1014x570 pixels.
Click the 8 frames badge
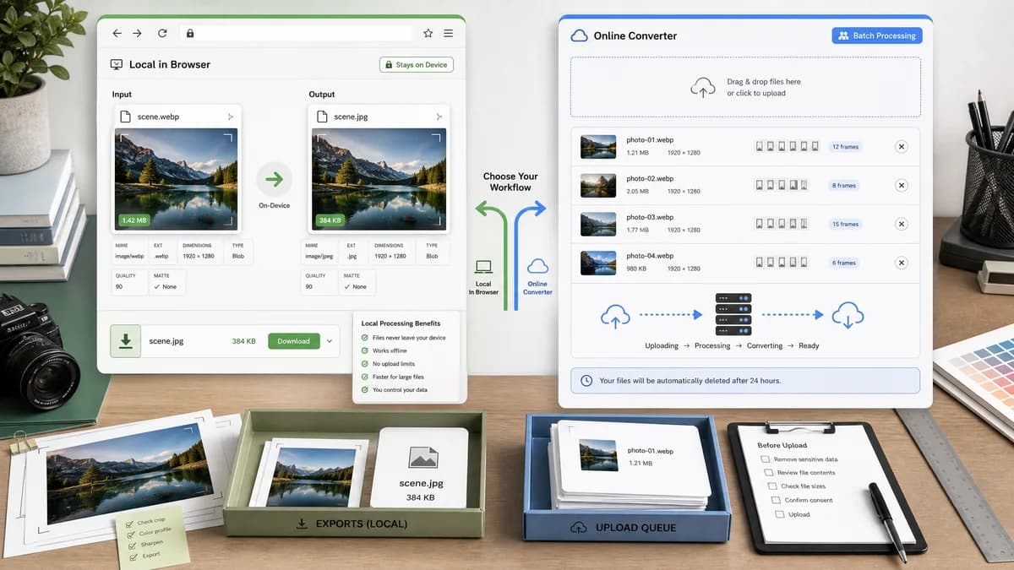(844, 185)
